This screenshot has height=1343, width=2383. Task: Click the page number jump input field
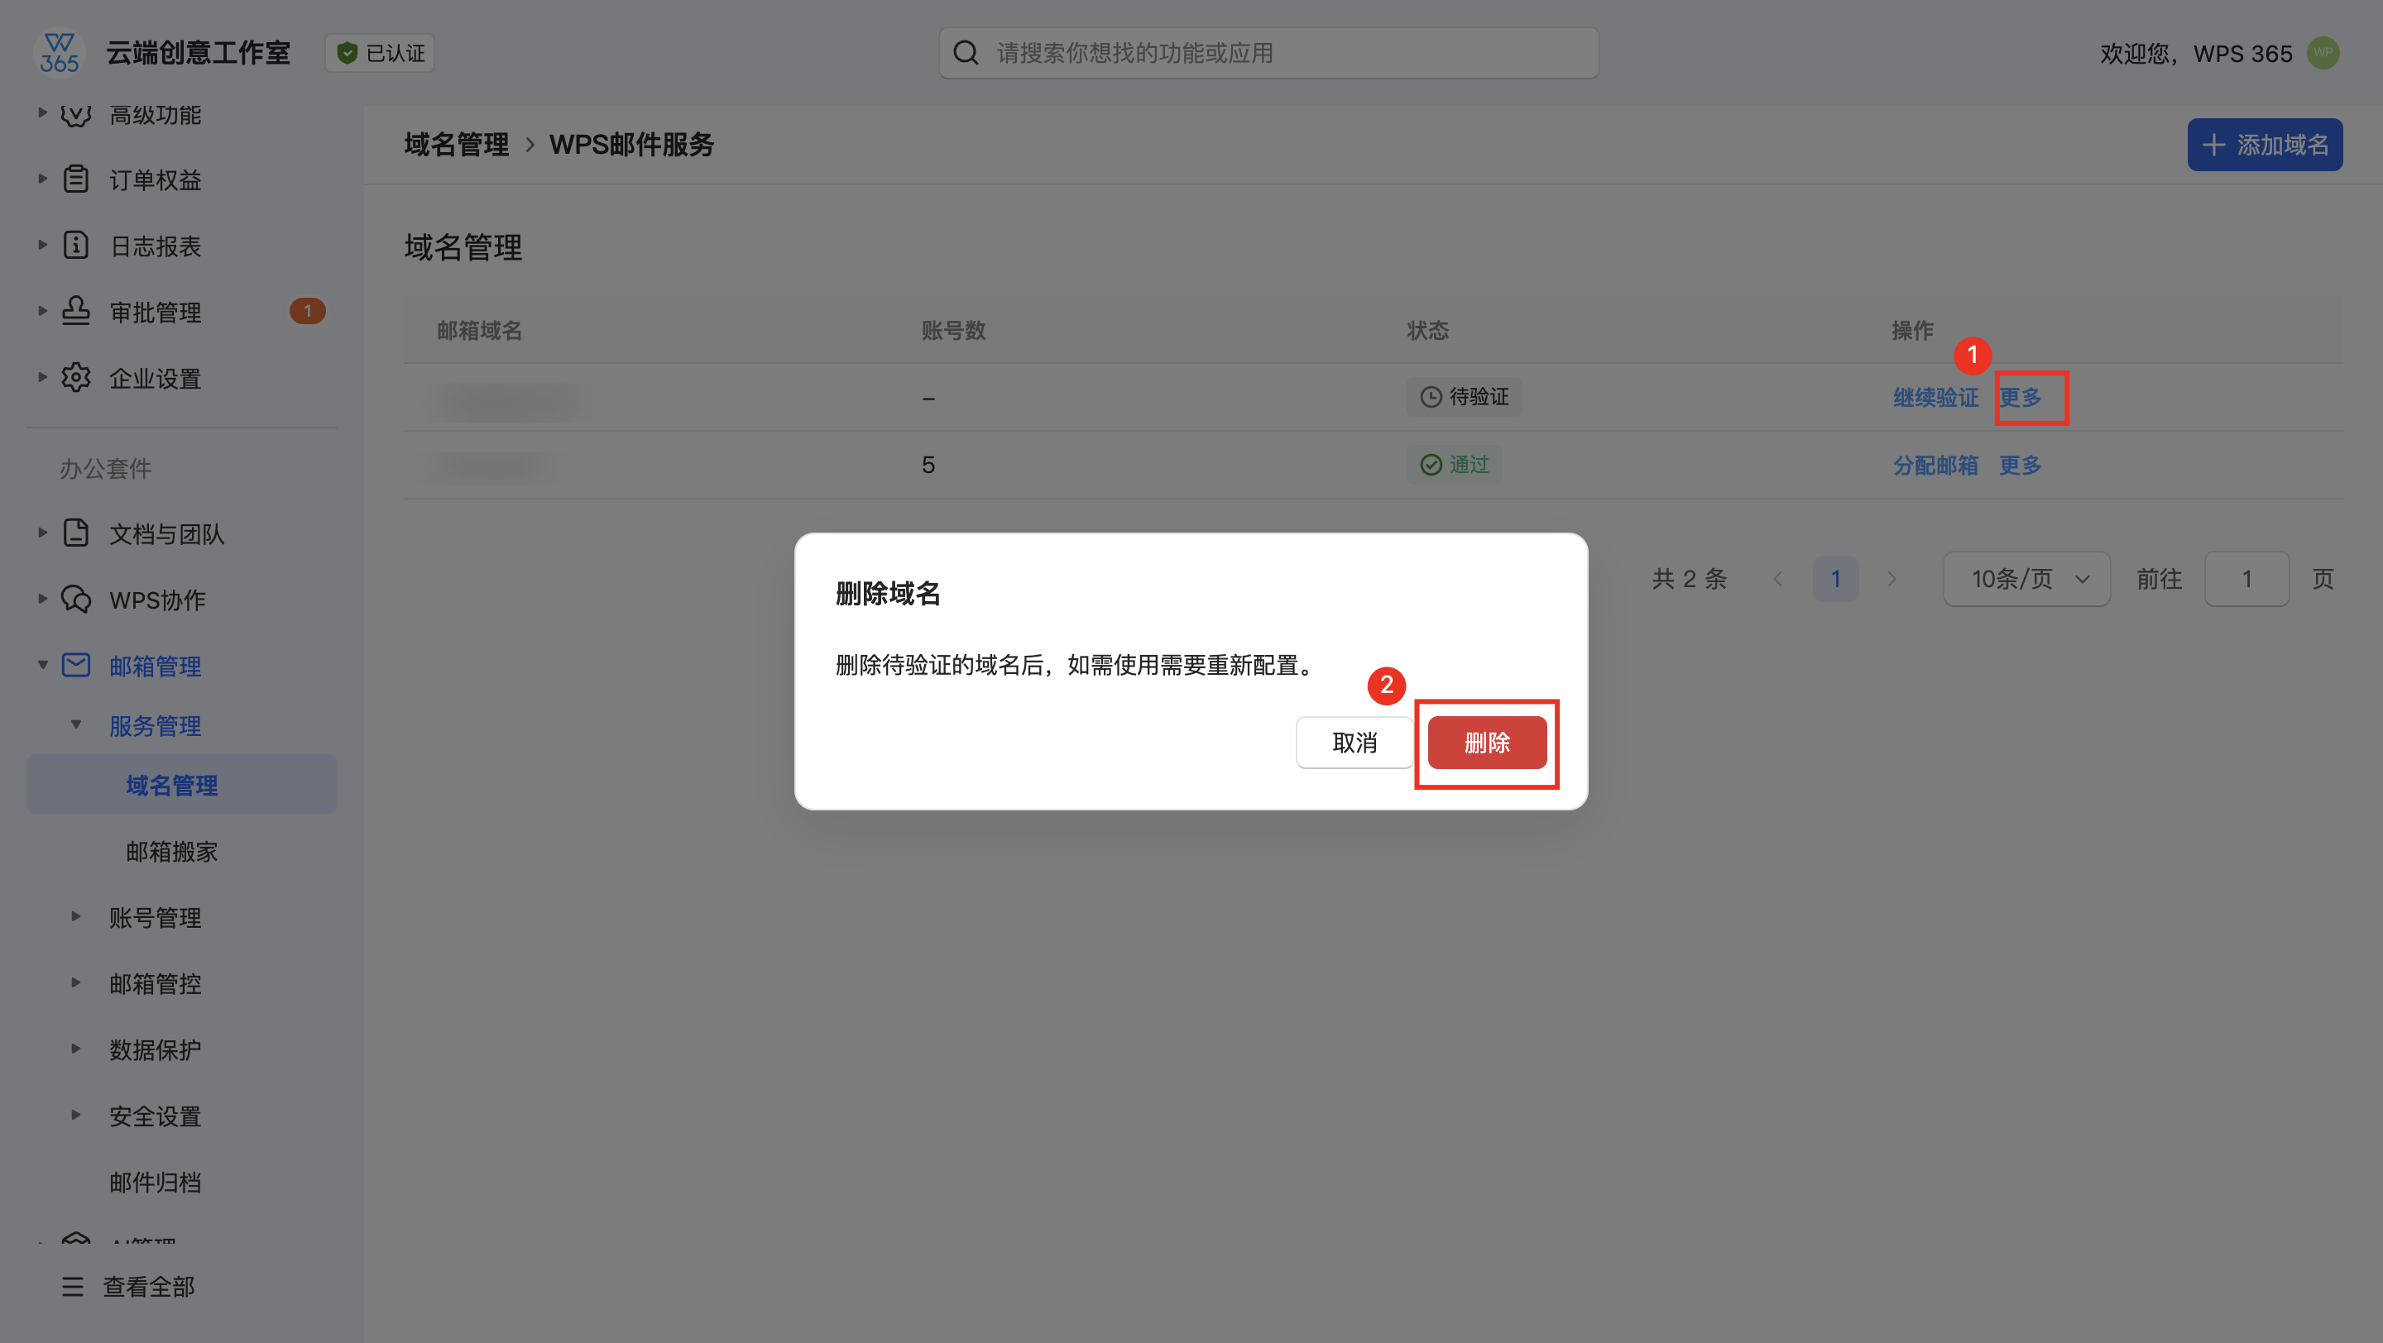2246,579
